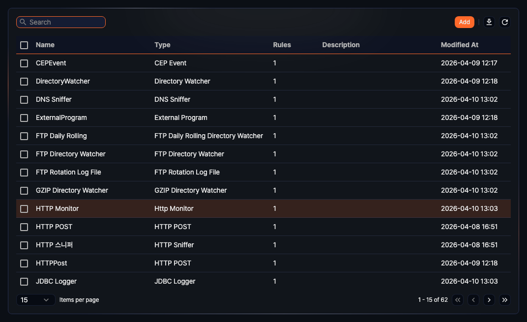Click the download export icon

pyautogui.click(x=489, y=22)
